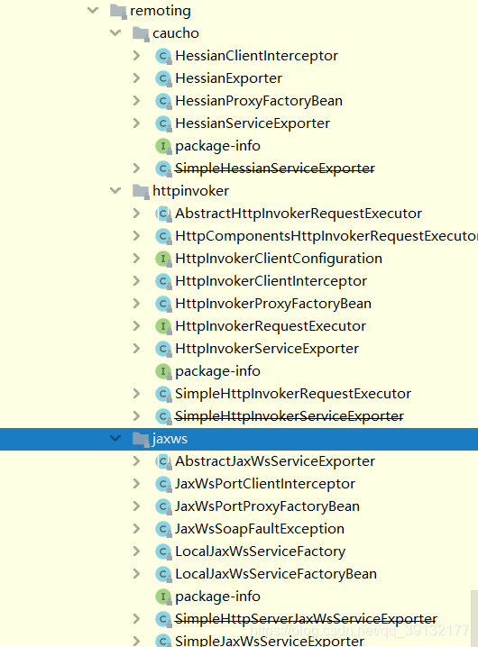Screen dimensions: 478x647
Task: Click the AbstractJaxWsServiceExporter abstract class icon
Action: tap(163, 461)
